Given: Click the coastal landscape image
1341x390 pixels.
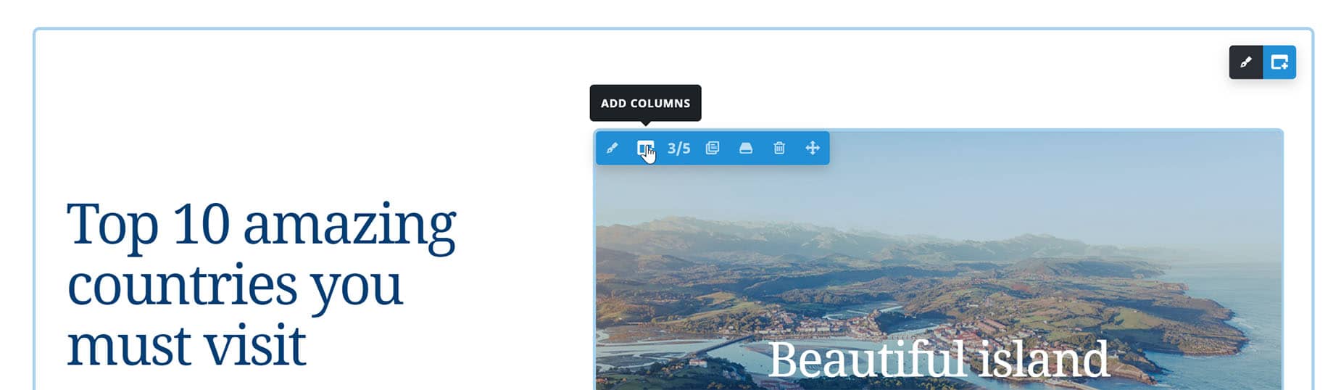Looking at the screenshot, I should coord(939,261).
